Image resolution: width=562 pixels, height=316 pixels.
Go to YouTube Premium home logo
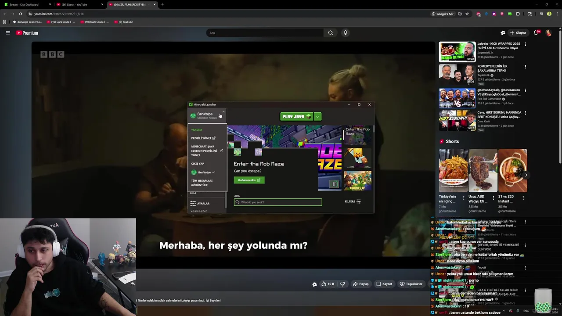pos(27,33)
